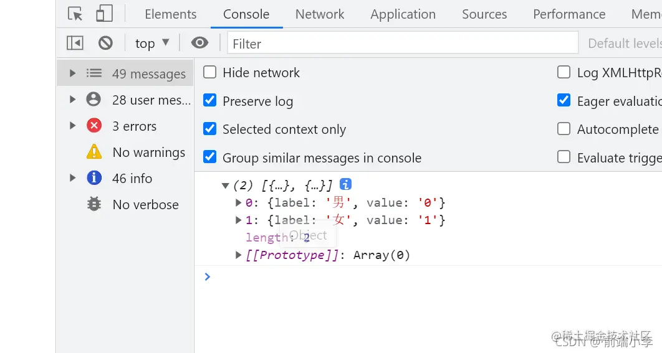The width and height of the screenshot is (662, 353).
Task: Select the No verbose bug icon
Action: 94,204
